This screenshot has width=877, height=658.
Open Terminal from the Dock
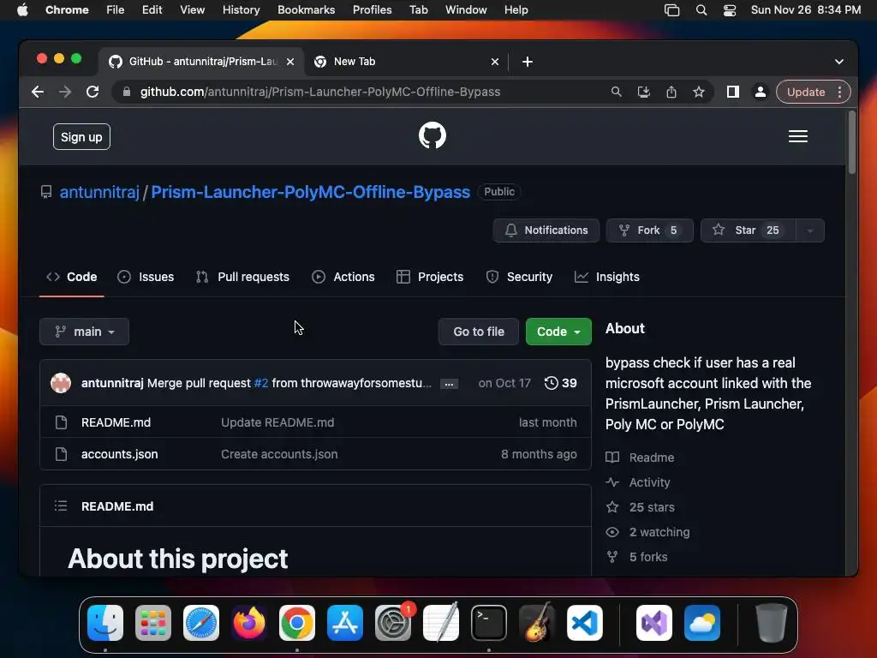coord(489,623)
